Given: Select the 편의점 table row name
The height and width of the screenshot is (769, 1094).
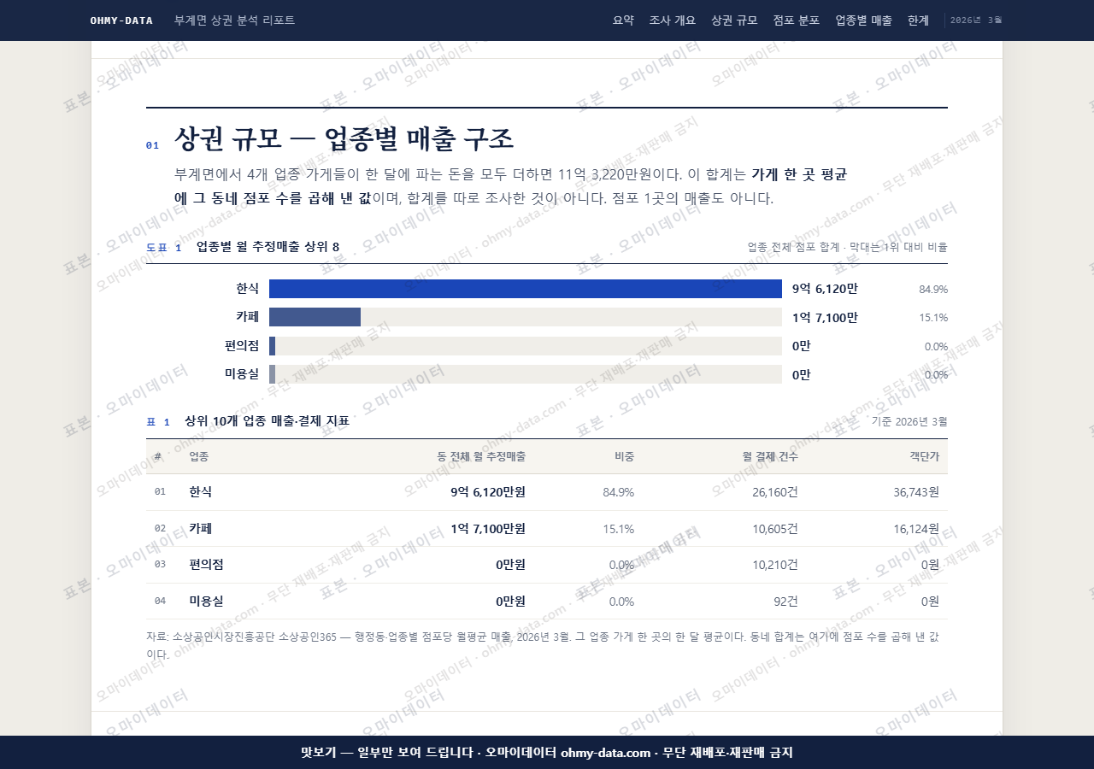Looking at the screenshot, I should point(207,565).
